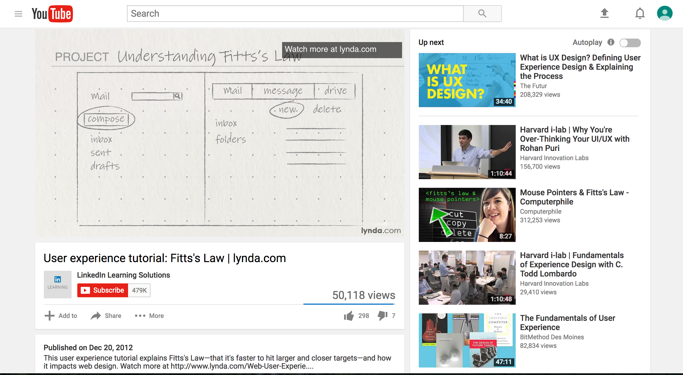Viewport: 683px width, 375px height.
Task: Click the lynda.com Web-User-Experience description link
Action: 242,366
